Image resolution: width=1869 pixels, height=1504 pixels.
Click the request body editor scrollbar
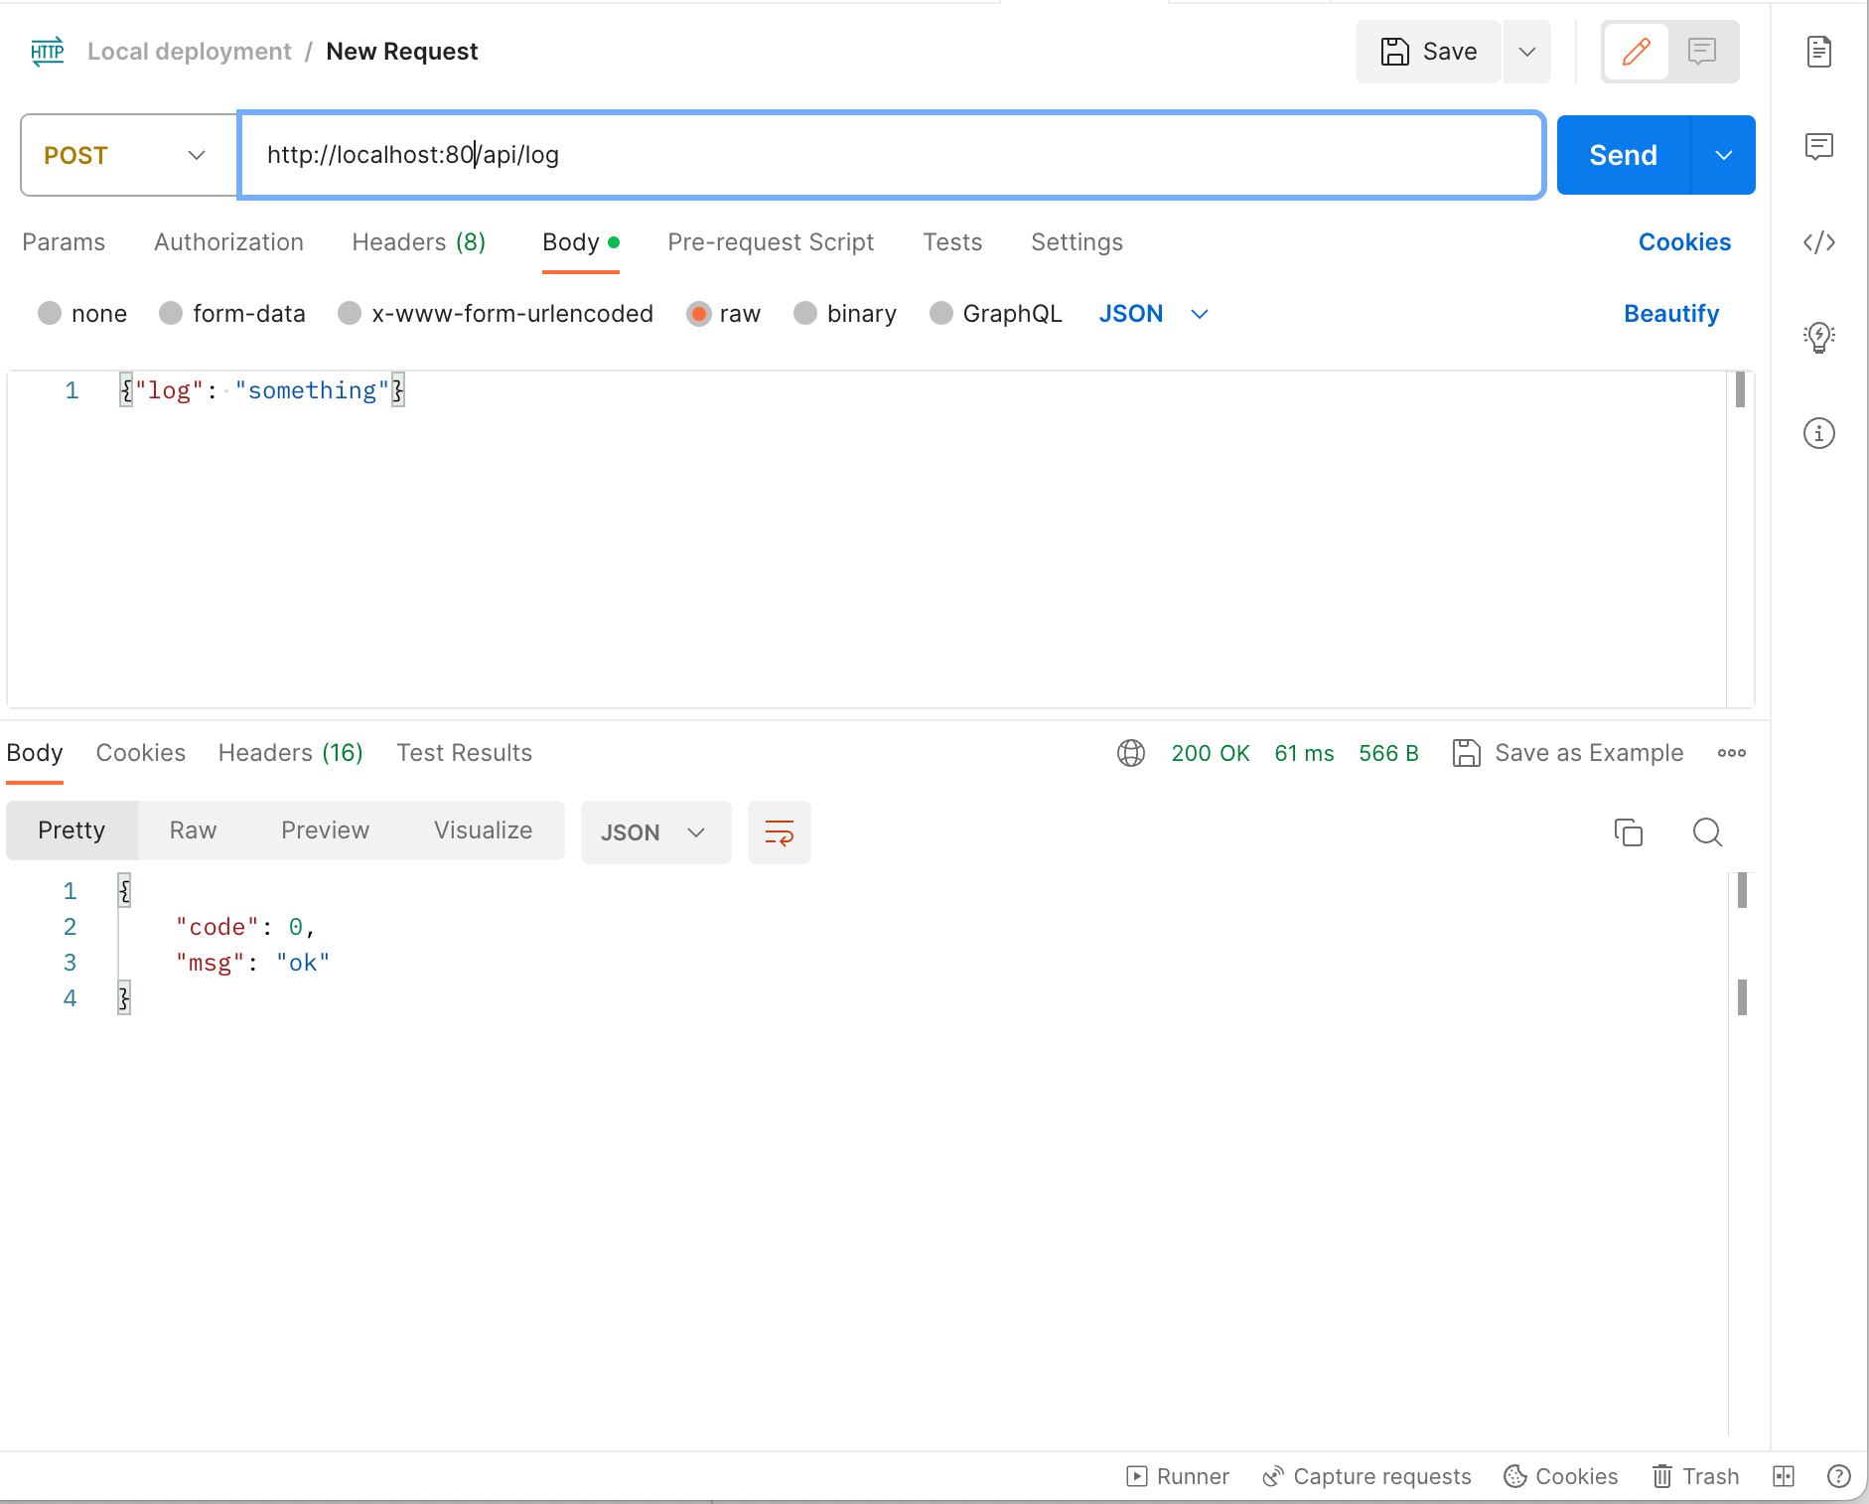coord(1740,389)
